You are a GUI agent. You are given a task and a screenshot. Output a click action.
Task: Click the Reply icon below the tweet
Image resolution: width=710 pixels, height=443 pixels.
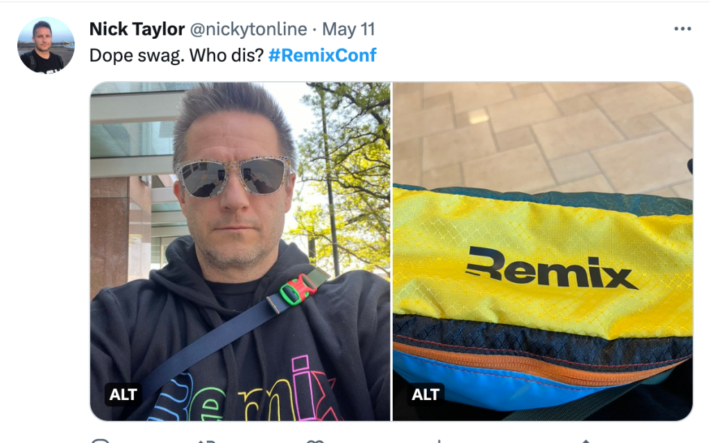(101, 441)
